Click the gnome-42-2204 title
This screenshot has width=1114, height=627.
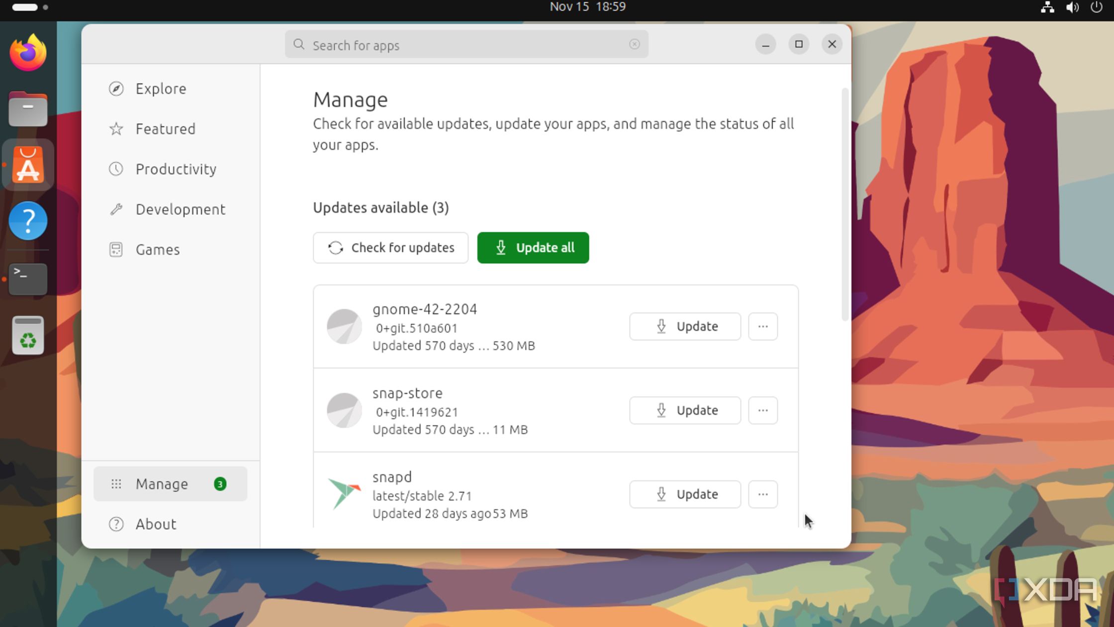[x=425, y=310]
